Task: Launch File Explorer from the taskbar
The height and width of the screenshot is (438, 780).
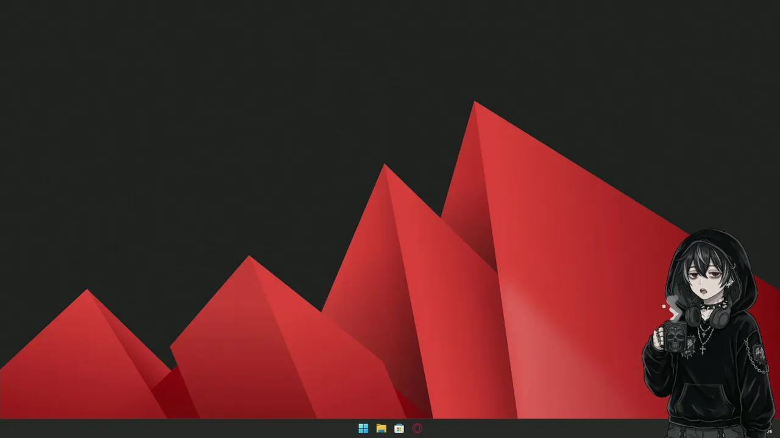Action: point(381,428)
